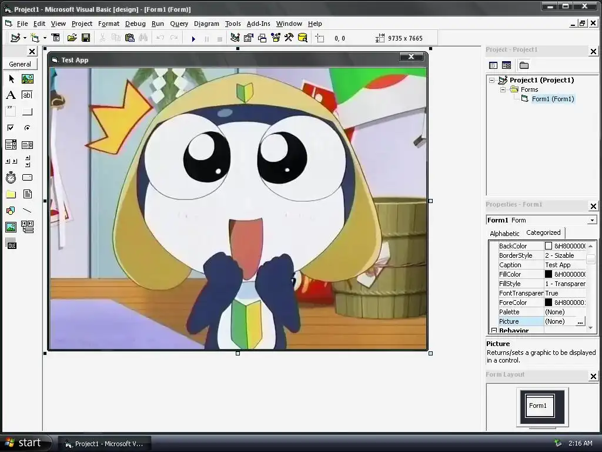Viewport: 602px width, 452px height.
Task: Click the BackColor white color swatch
Action: coord(549,246)
